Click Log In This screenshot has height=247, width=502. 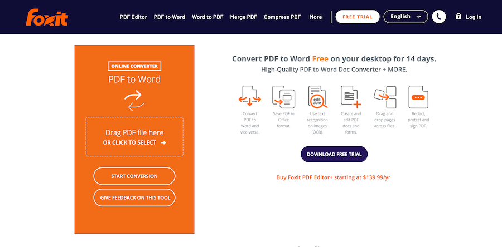click(x=474, y=17)
